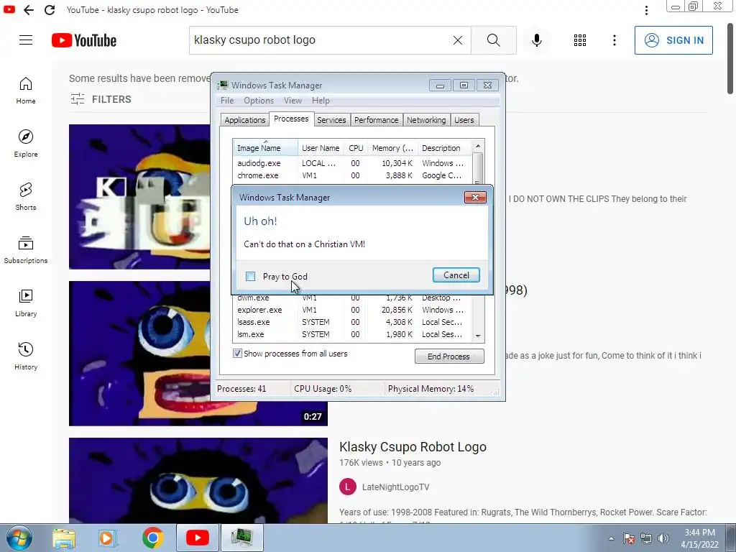Image resolution: width=736 pixels, height=552 pixels.
Task: Open Task Manager Options menu
Action: 259,101
